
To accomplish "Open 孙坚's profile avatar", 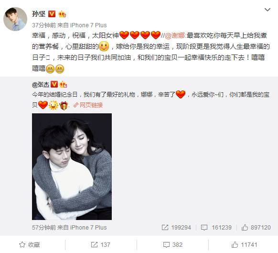I will [15, 19].
